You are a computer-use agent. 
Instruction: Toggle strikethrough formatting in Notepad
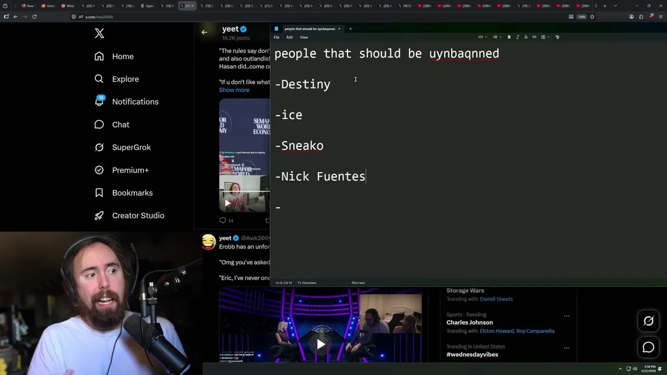(526, 37)
